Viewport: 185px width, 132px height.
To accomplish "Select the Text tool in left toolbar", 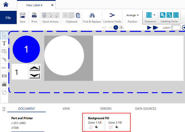I will tap(4, 43).
